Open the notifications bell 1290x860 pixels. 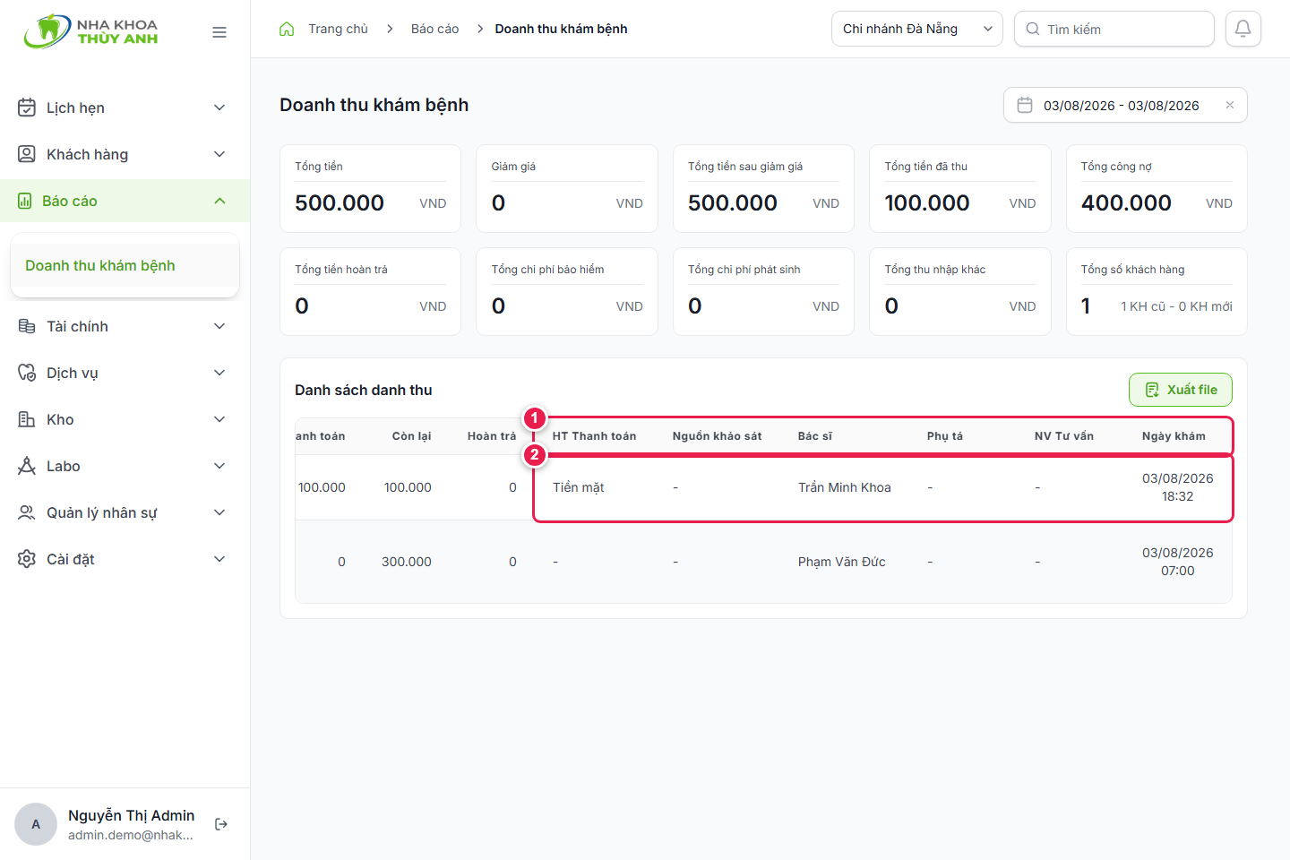[x=1243, y=29]
